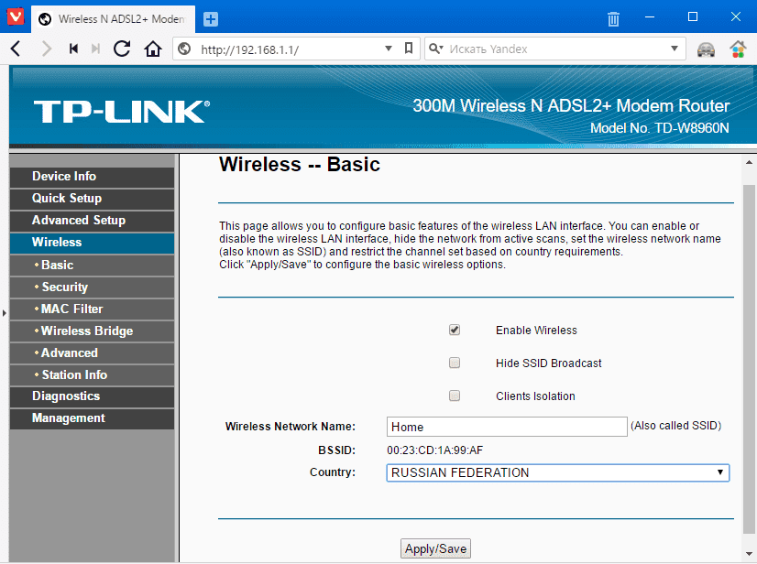
Task: Click the Vivaldi menu icon
Action: [x=16, y=16]
